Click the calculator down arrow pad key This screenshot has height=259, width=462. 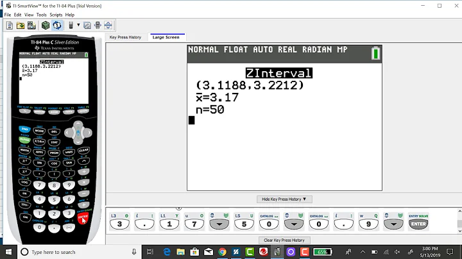click(x=78, y=142)
